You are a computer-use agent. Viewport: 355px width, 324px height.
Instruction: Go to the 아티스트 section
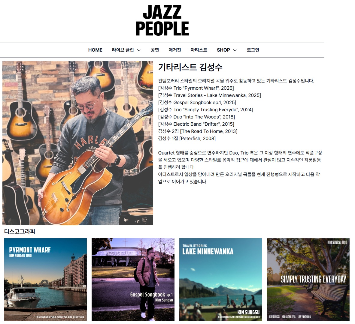point(199,50)
